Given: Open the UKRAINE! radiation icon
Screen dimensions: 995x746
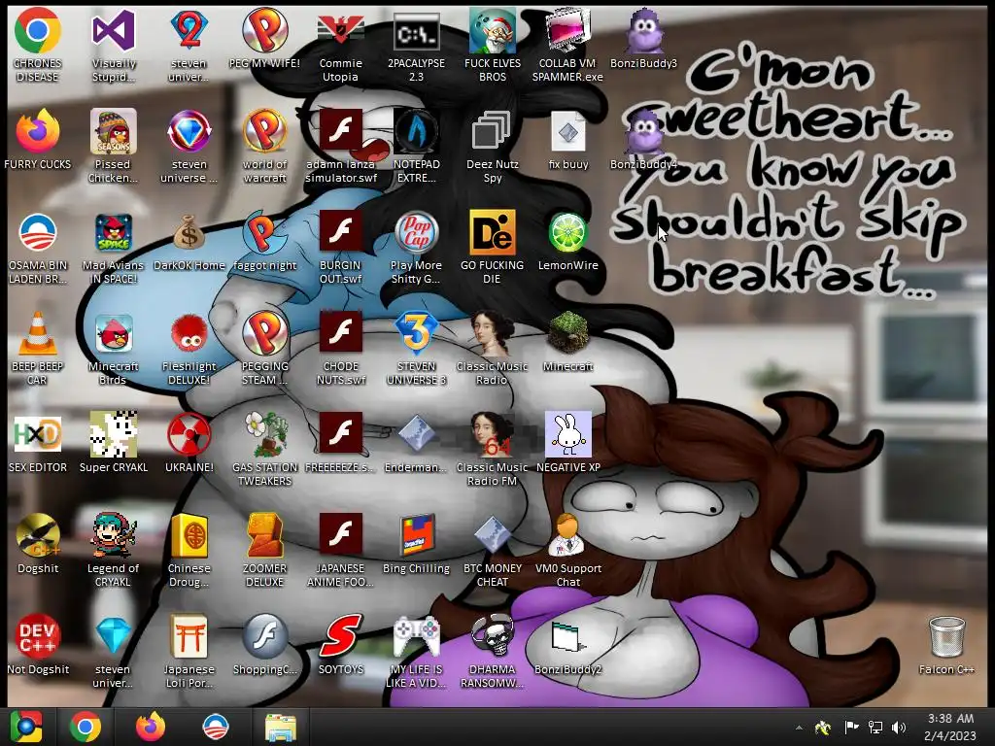Looking at the screenshot, I should coord(189,434).
